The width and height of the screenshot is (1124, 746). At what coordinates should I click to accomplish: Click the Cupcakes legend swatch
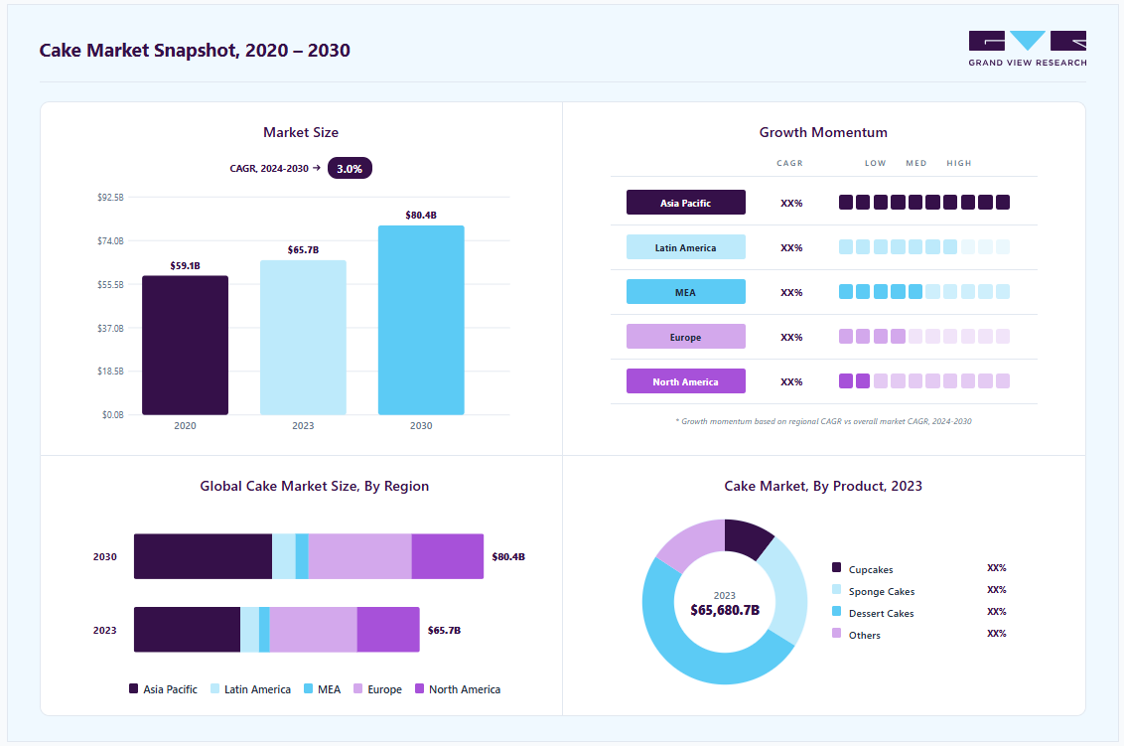coord(836,567)
